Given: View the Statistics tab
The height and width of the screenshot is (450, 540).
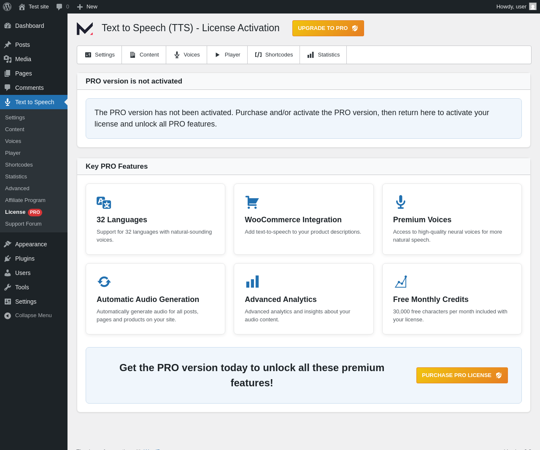Looking at the screenshot, I should pos(323,55).
